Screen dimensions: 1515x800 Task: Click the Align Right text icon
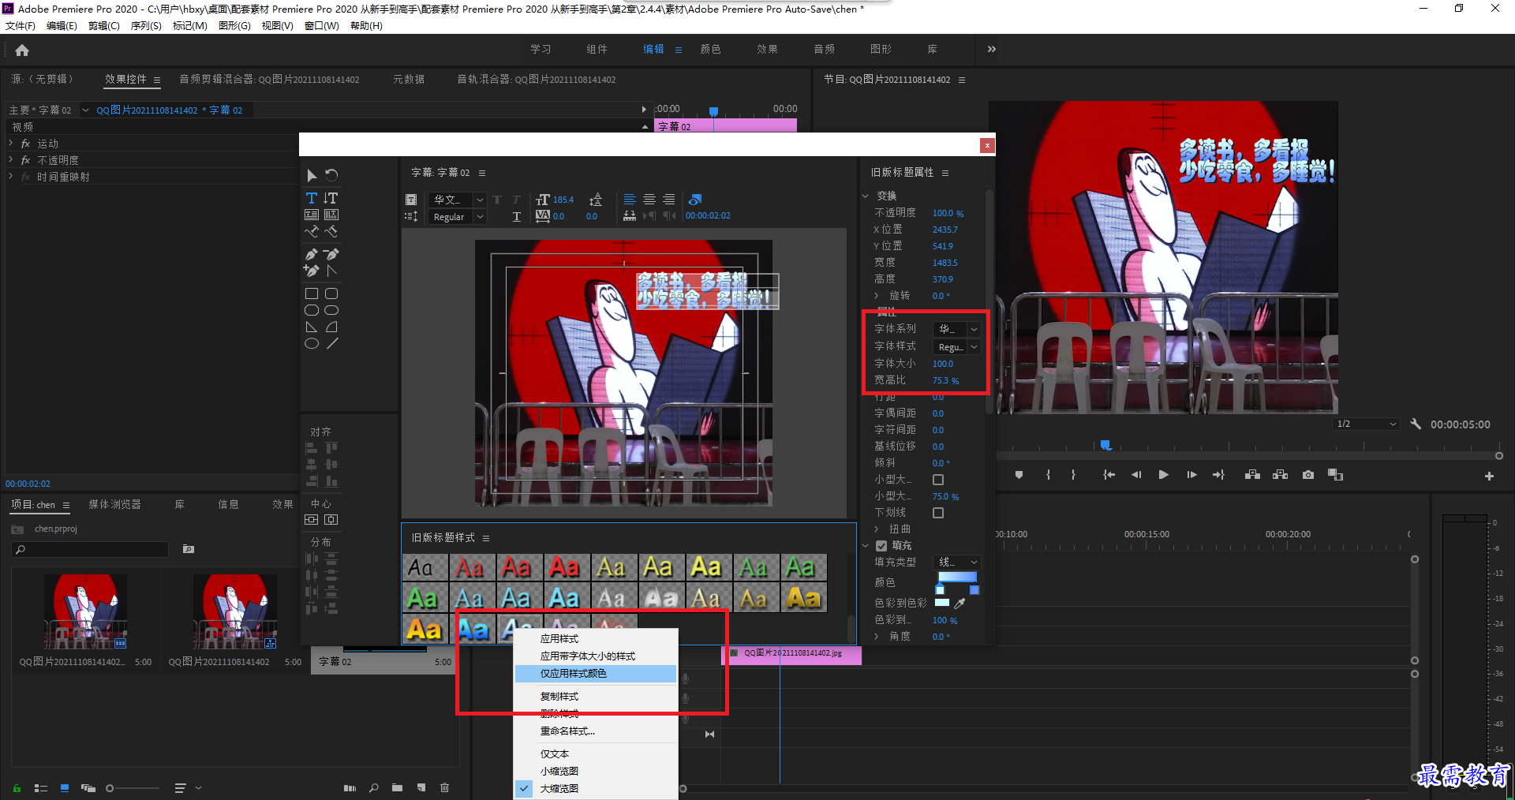[669, 200]
